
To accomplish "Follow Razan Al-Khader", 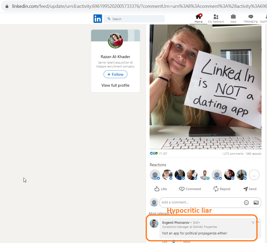I will point(115,74).
